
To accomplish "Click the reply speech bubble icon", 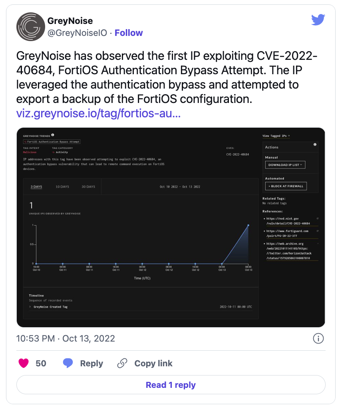I will [x=68, y=363].
